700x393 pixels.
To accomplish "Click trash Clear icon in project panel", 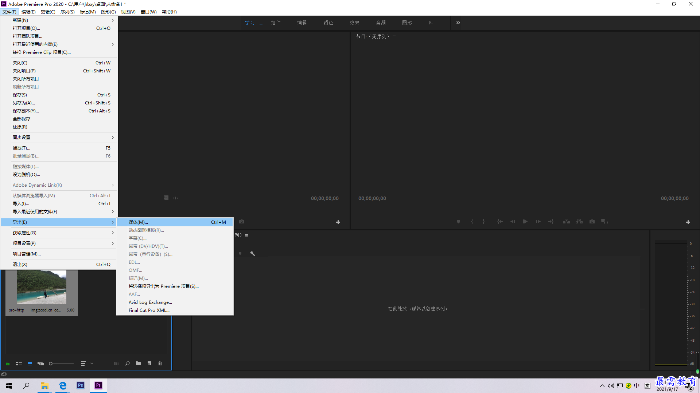I will coord(160,363).
